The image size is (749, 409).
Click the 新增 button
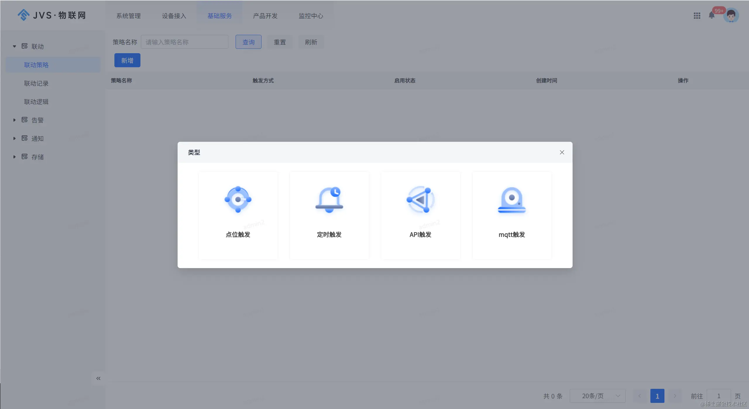pos(127,60)
